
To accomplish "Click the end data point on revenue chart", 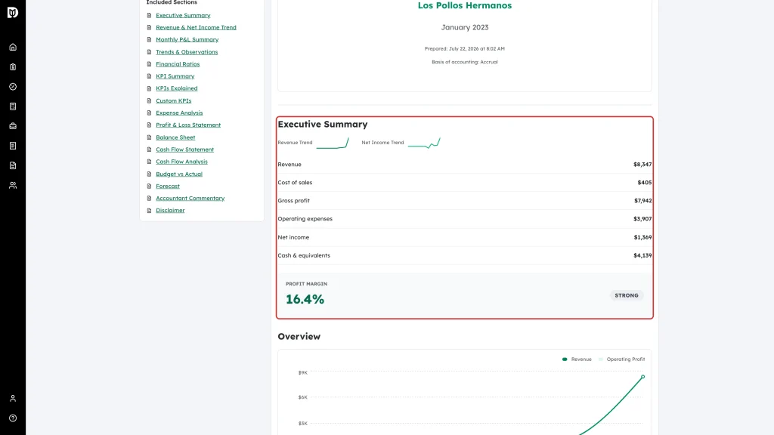I will click(642, 377).
